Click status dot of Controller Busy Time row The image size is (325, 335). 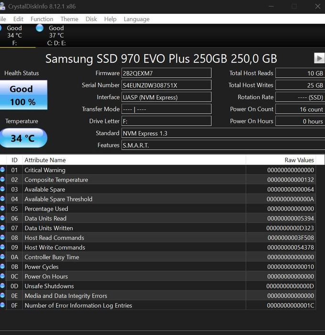pyautogui.click(x=2, y=257)
